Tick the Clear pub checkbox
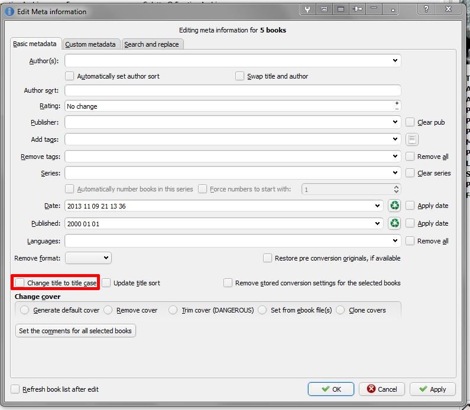Image resolution: width=470 pixels, height=410 pixels. [x=410, y=122]
